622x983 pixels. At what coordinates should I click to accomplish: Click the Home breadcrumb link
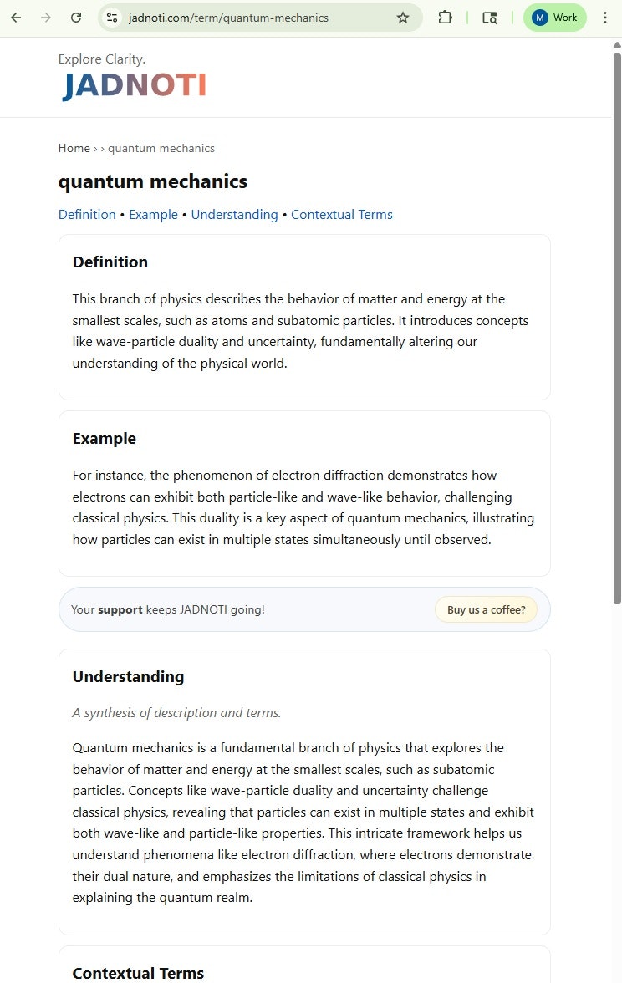pos(74,148)
